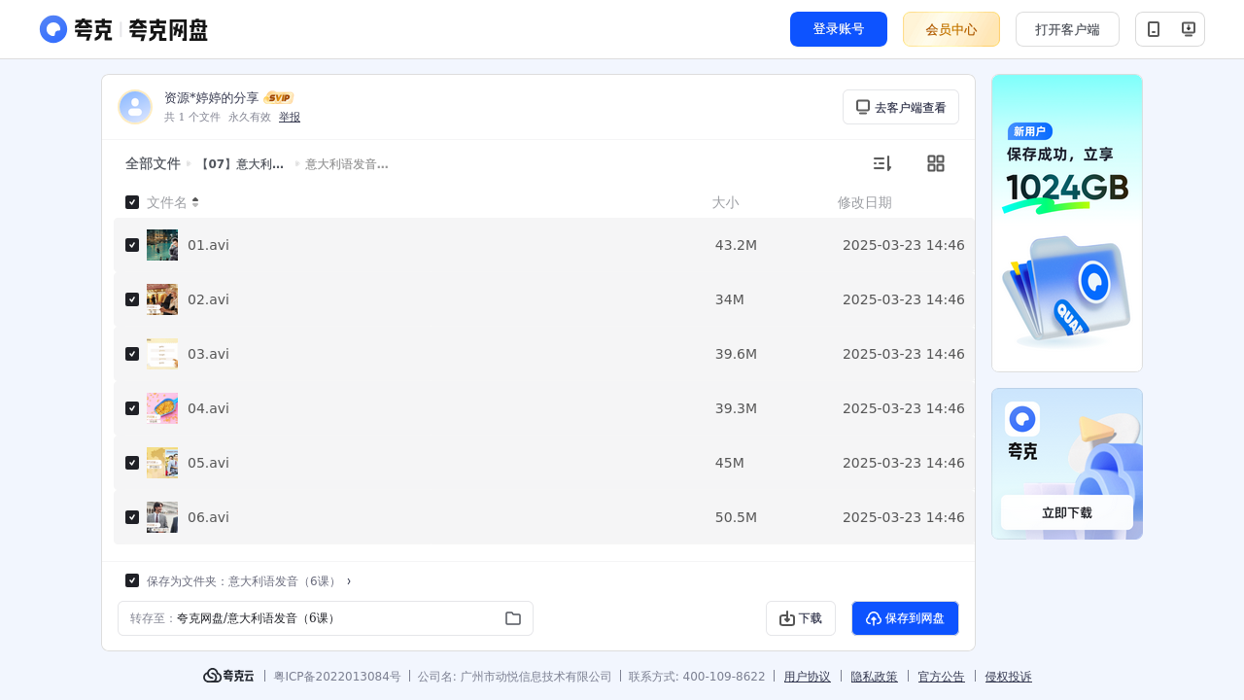Click the SVIP badge
Image resolution: width=1244 pixels, height=700 pixels.
(x=279, y=98)
